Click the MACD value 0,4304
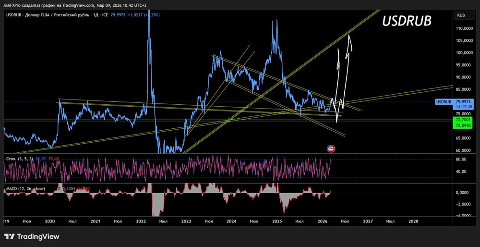 point(70,189)
